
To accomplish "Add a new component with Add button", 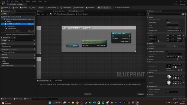I will [4, 14].
